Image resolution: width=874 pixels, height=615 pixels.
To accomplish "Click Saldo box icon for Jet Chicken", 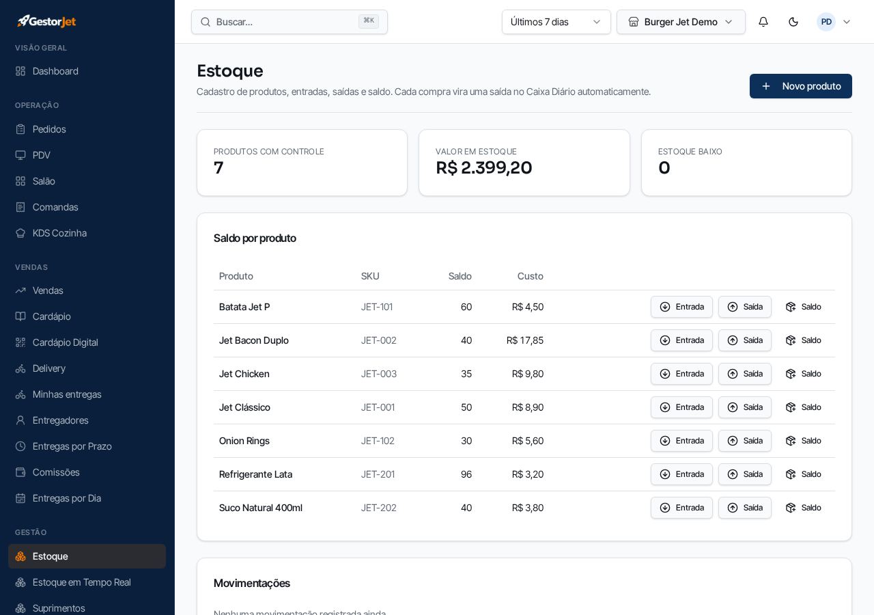I will click(791, 374).
